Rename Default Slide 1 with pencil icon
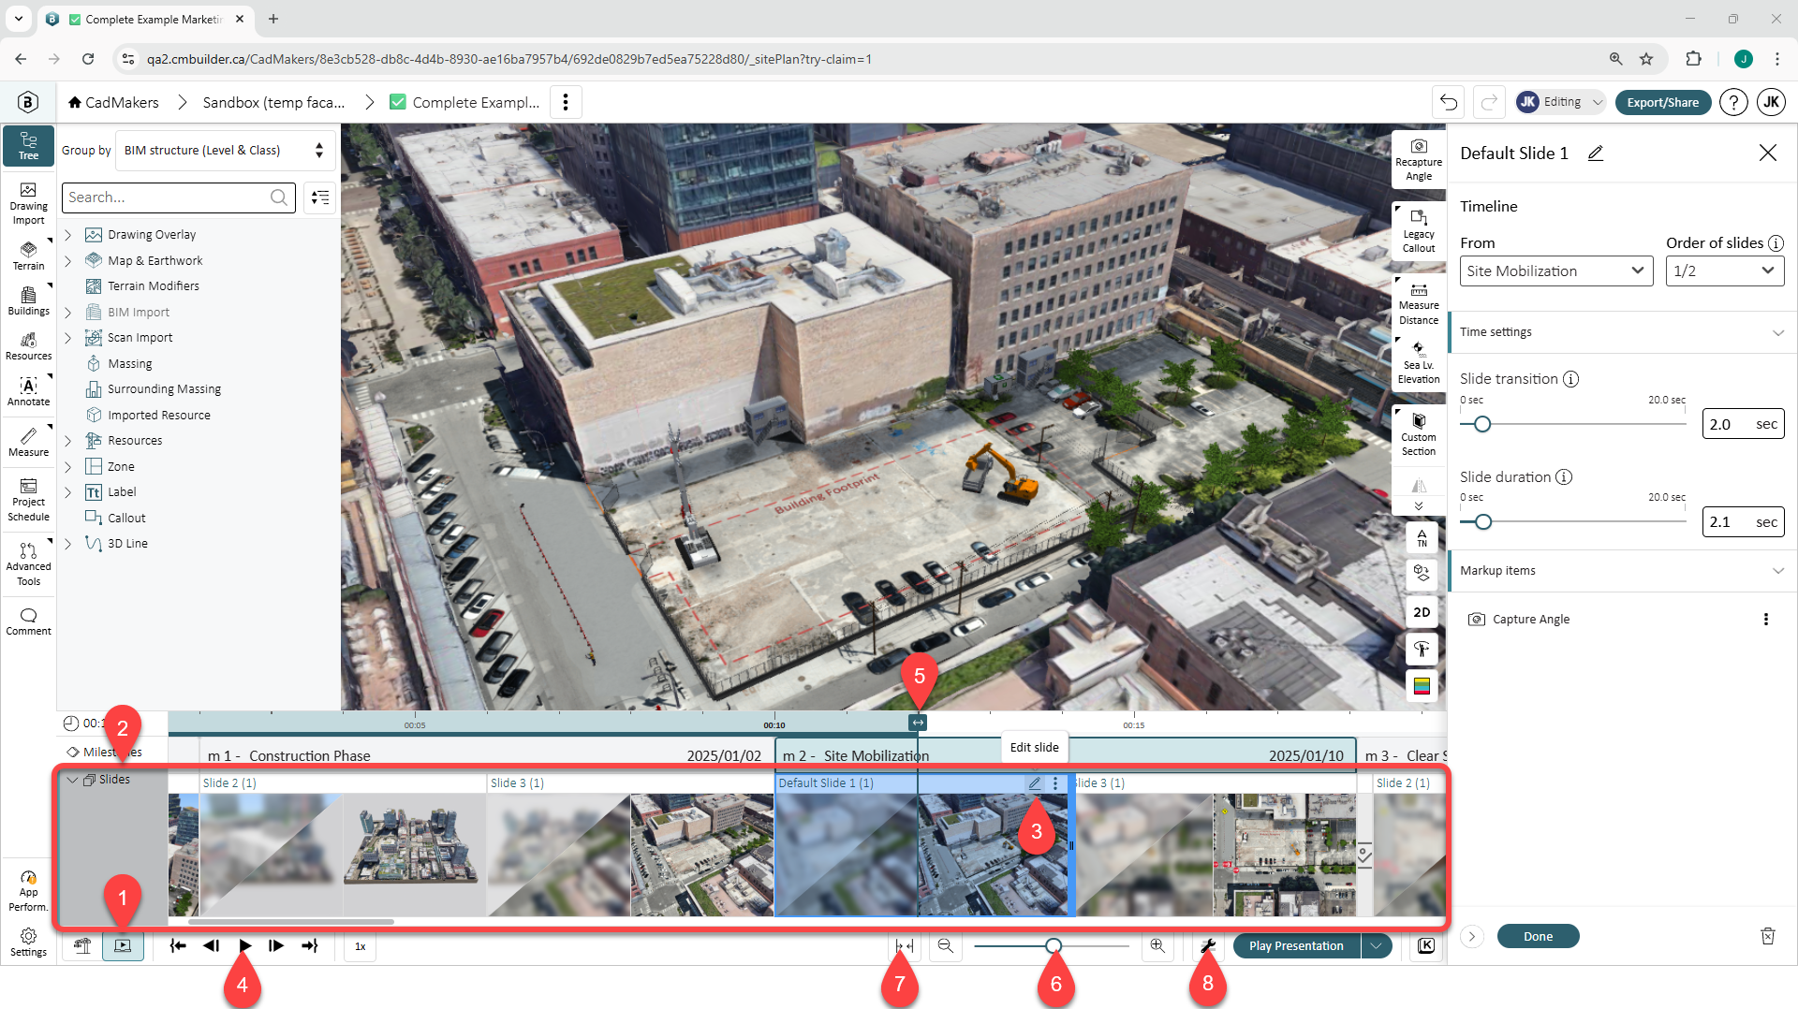 pyautogui.click(x=1596, y=153)
